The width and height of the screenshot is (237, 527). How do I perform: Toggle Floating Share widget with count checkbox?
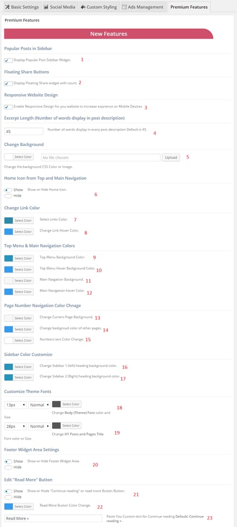click(x=8, y=84)
